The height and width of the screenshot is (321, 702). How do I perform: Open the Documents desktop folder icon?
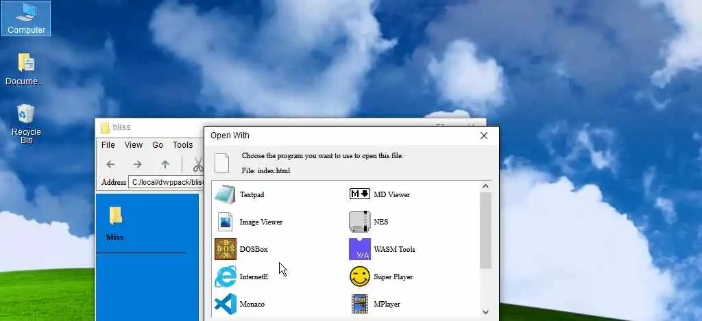[x=25, y=62]
